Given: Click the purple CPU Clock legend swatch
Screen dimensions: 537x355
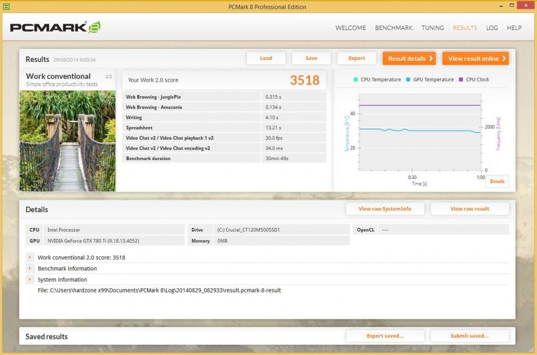Looking at the screenshot, I should pos(460,80).
